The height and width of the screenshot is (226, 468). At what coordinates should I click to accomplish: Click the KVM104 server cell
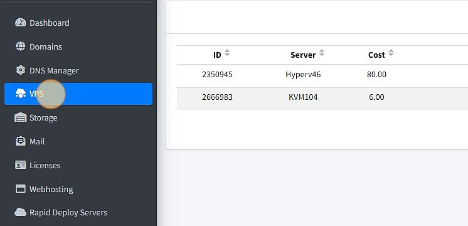(303, 97)
